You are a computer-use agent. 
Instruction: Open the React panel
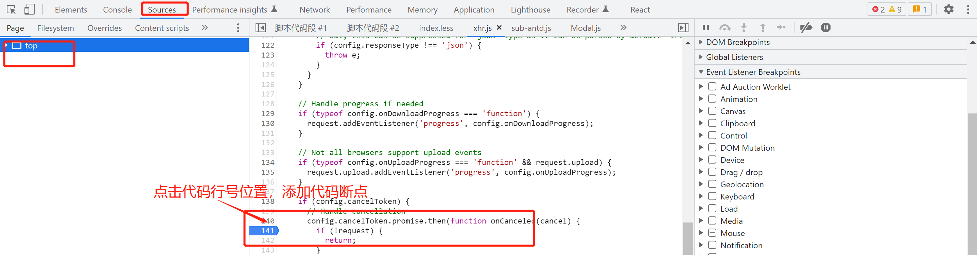(x=640, y=10)
